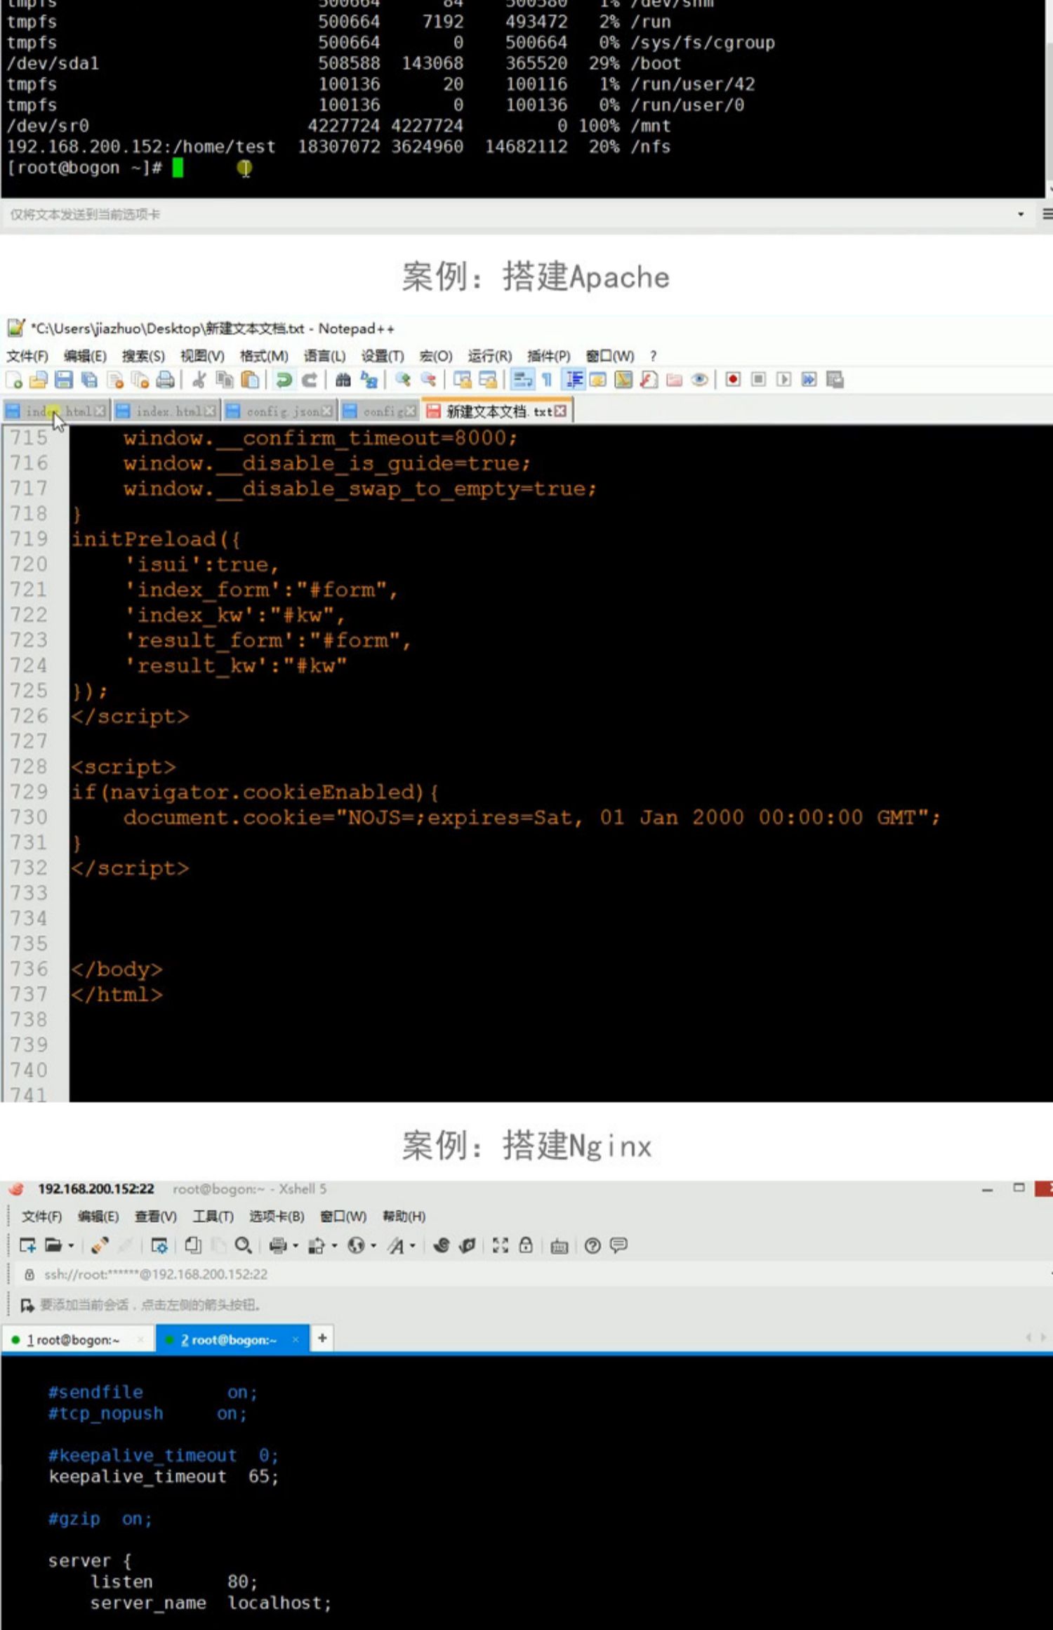Click Xshell Open session folder icon
This screenshot has width=1053, height=1630.
(x=53, y=1245)
